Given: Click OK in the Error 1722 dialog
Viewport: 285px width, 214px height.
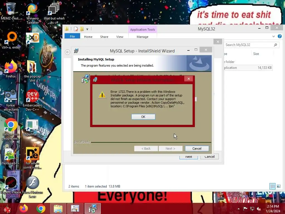Looking at the screenshot, I should (143, 117).
